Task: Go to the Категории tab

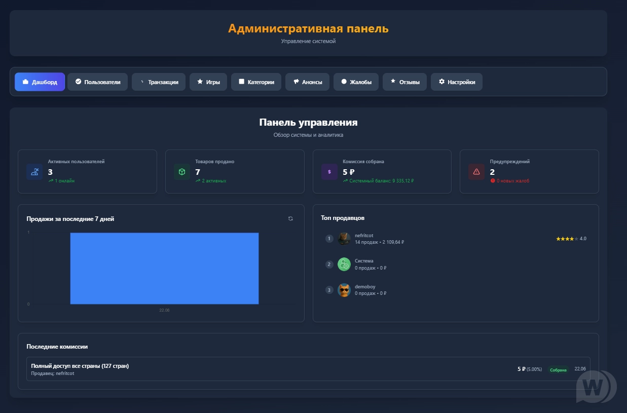Action: pos(256,82)
